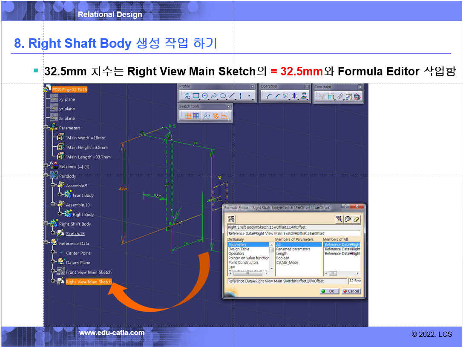The height and width of the screenshot is (347, 463).
Task: Open the Line tool dropdown arrow
Action: pos(236,99)
